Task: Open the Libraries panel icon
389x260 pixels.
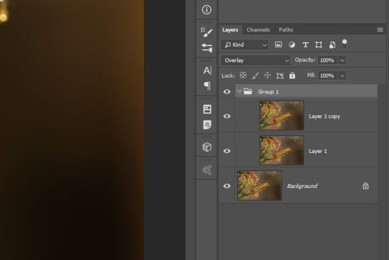Action: [207, 170]
